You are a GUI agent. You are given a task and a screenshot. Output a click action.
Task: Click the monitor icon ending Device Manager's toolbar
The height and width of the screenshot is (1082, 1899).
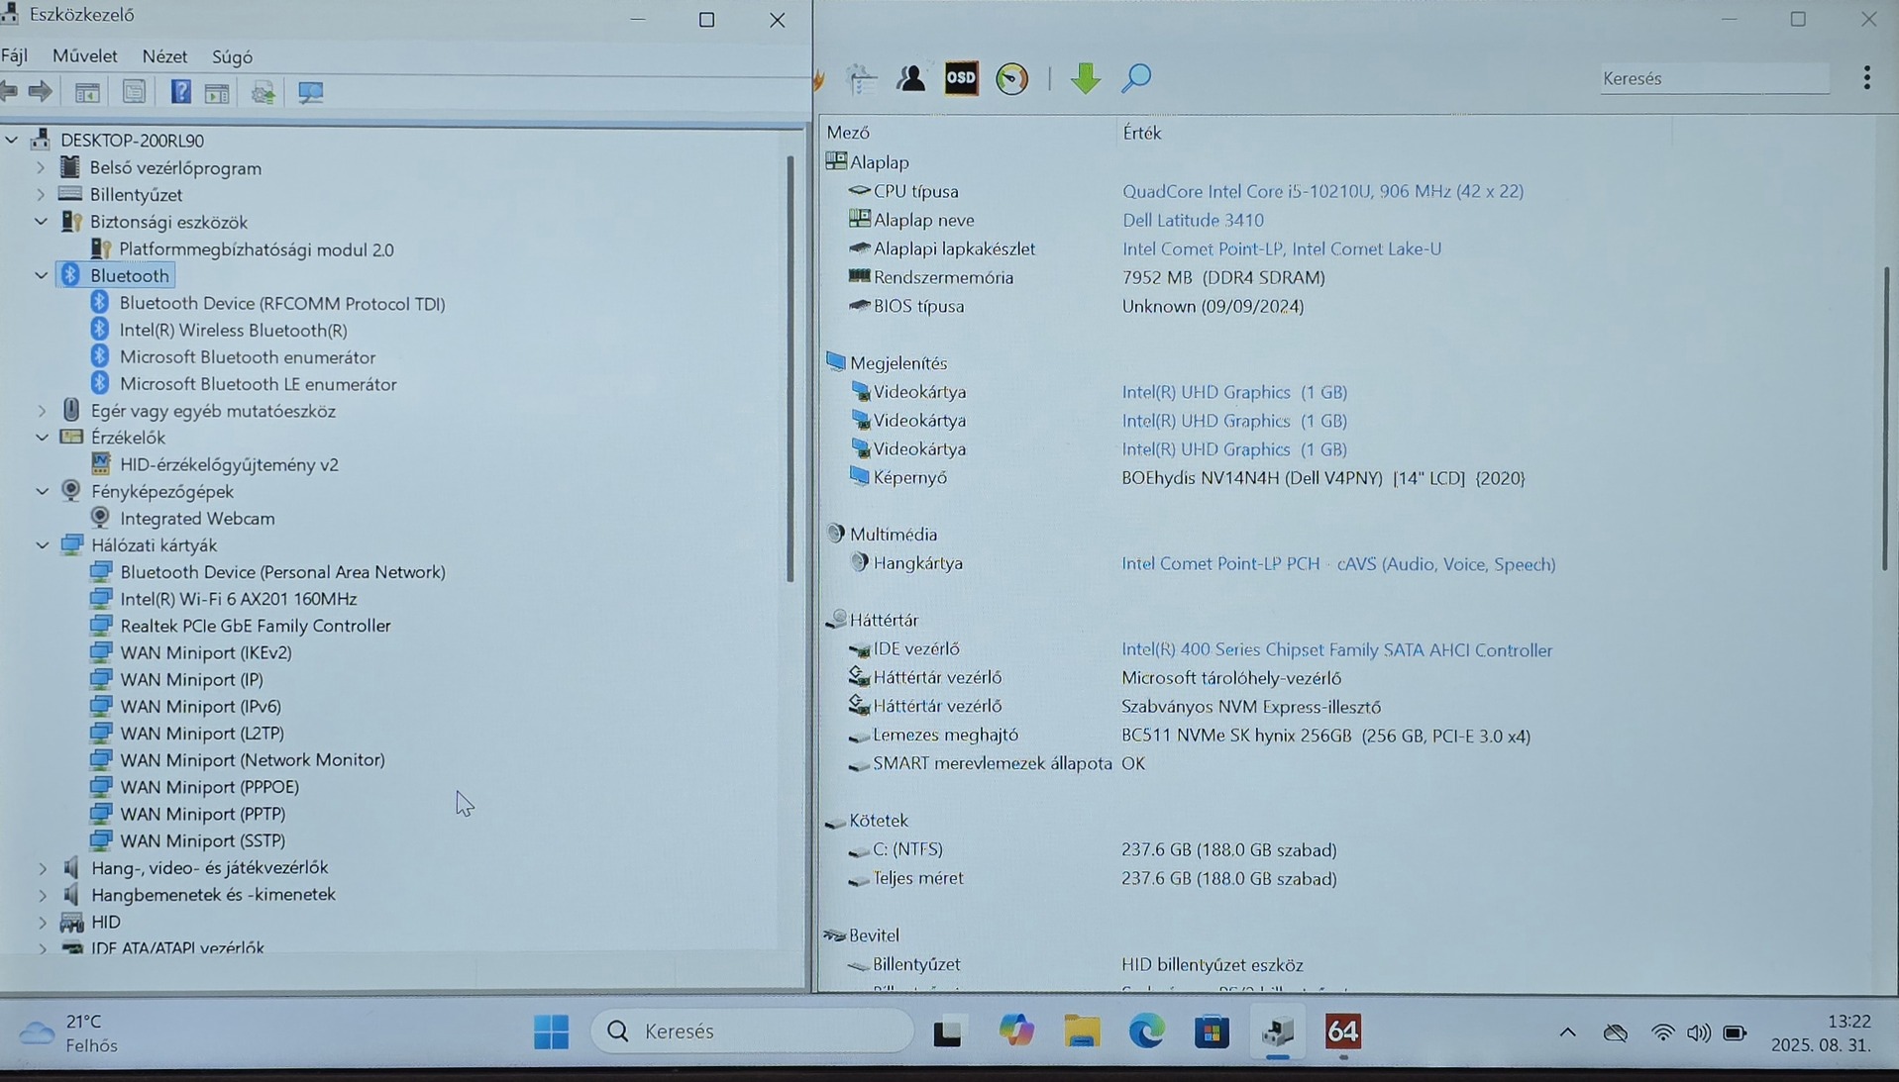[x=310, y=92]
